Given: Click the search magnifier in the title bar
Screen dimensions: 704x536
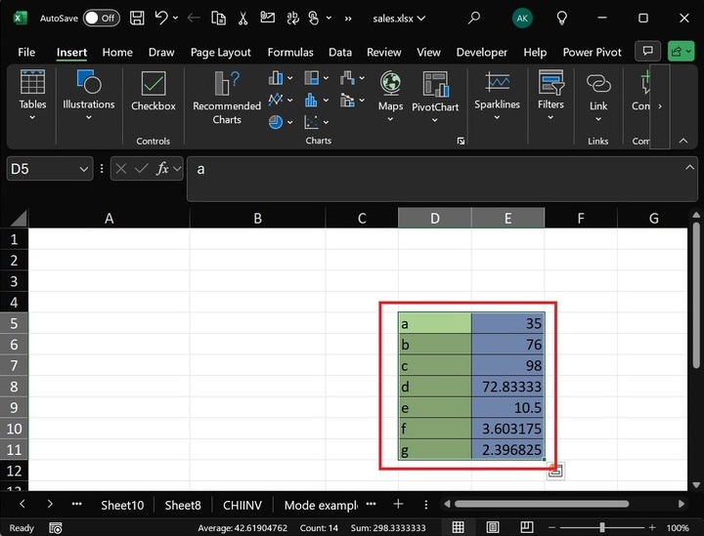Looking at the screenshot, I should (x=474, y=18).
